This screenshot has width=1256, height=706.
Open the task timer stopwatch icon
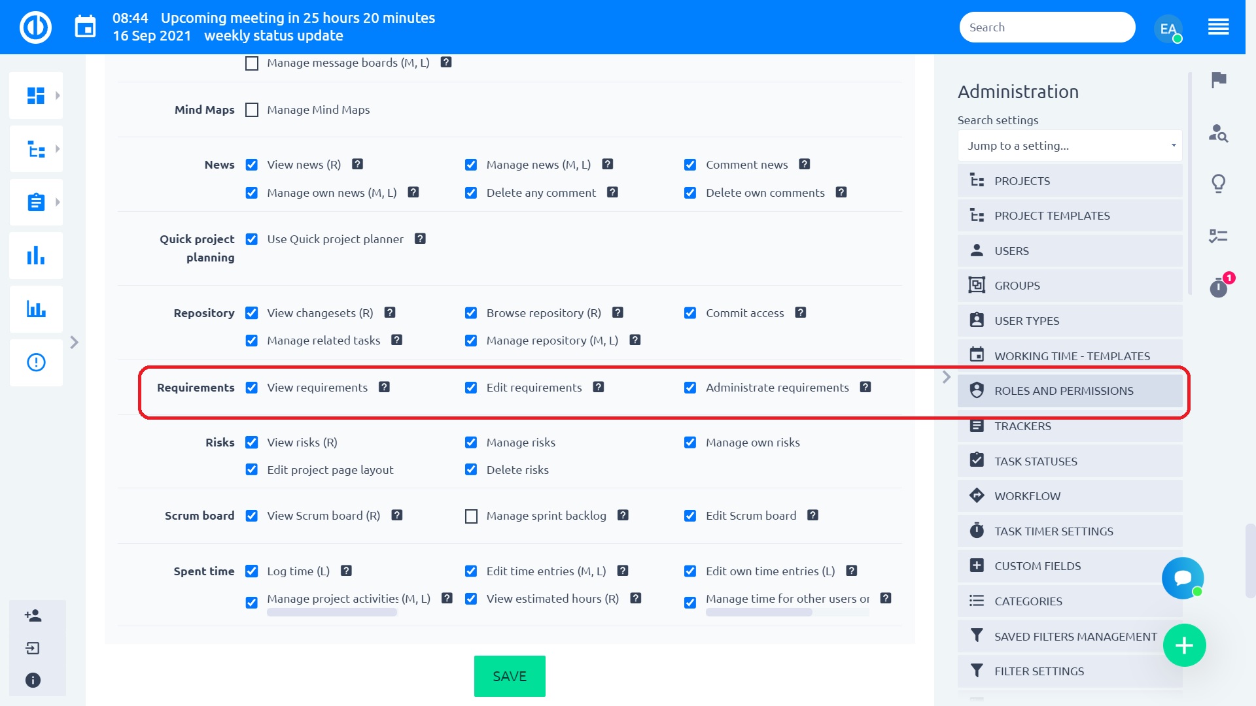click(1219, 287)
